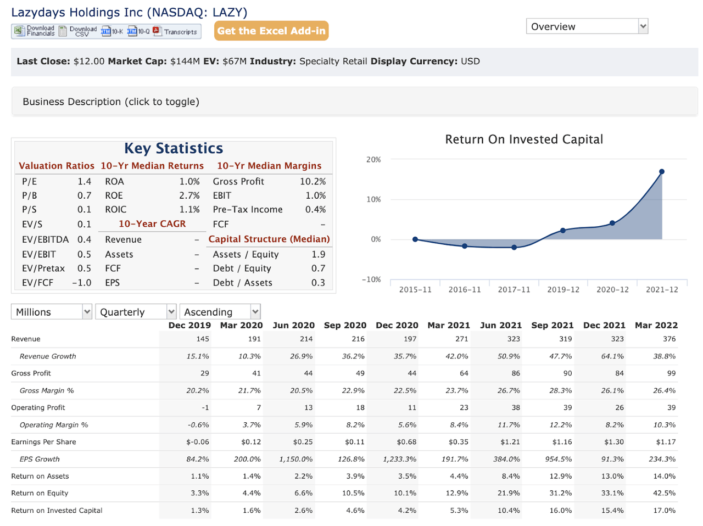Click the 2015-11 ROIC chart data point
703x526 pixels.
tap(415, 239)
